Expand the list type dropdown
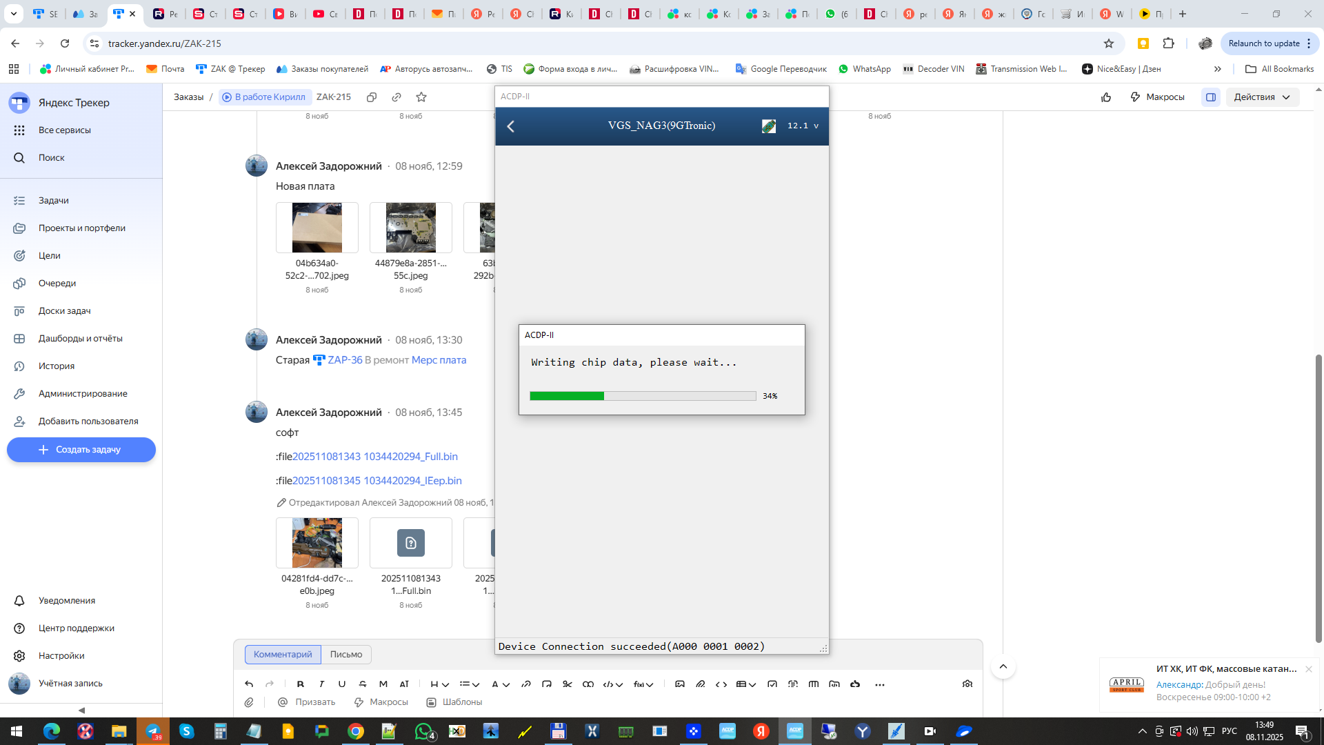This screenshot has width=1324, height=745. pyautogui.click(x=470, y=684)
